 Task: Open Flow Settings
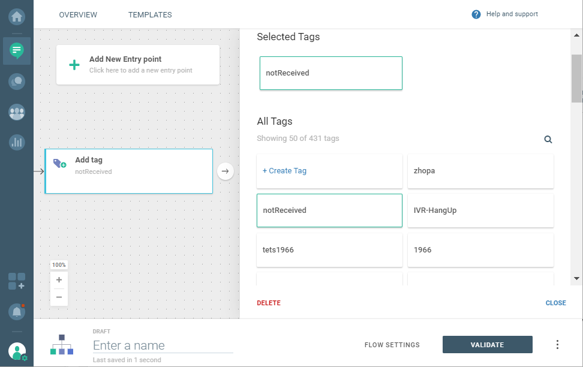[392, 345]
